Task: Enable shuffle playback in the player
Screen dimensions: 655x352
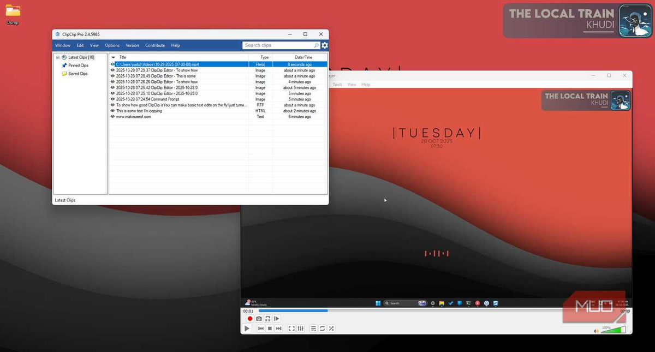Action: coord(331,329)
